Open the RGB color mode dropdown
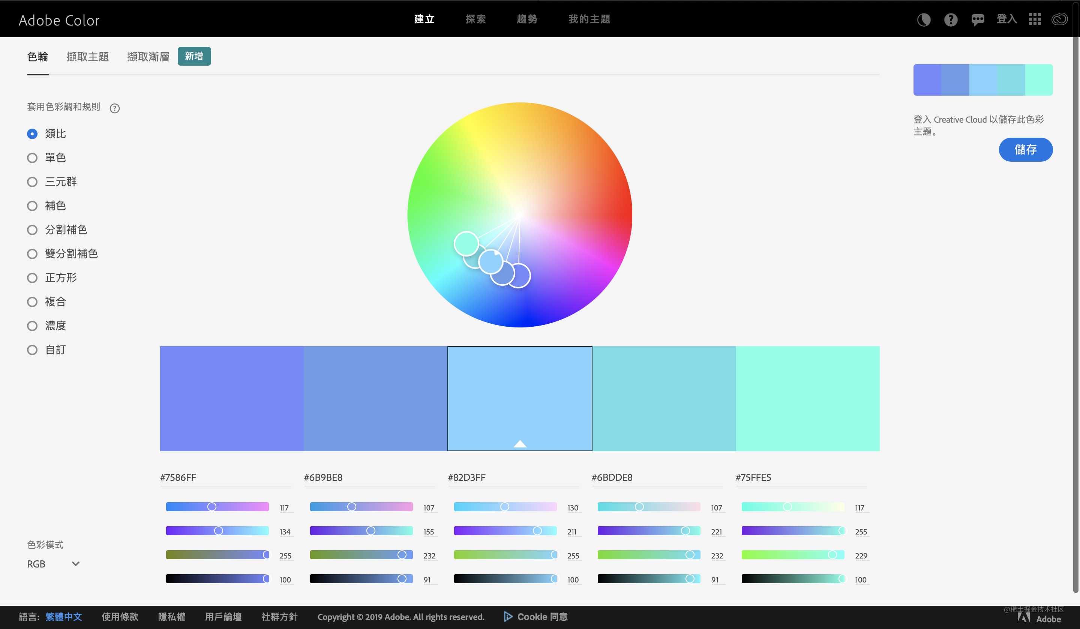The image size is (1080, 629). tap(53, 564)
